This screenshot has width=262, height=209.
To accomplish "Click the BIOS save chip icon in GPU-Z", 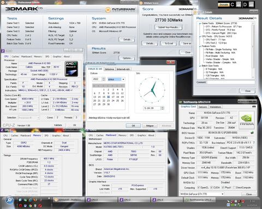I will [252, 133].
